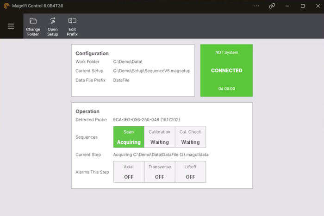Click the NDT System CONNECTED tile
The width and height of the screenshot is (324, 216).
[226, 70]
